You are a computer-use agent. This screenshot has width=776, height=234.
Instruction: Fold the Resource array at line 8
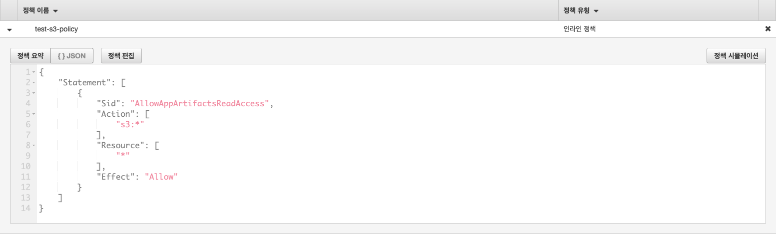tap(33, 145)
